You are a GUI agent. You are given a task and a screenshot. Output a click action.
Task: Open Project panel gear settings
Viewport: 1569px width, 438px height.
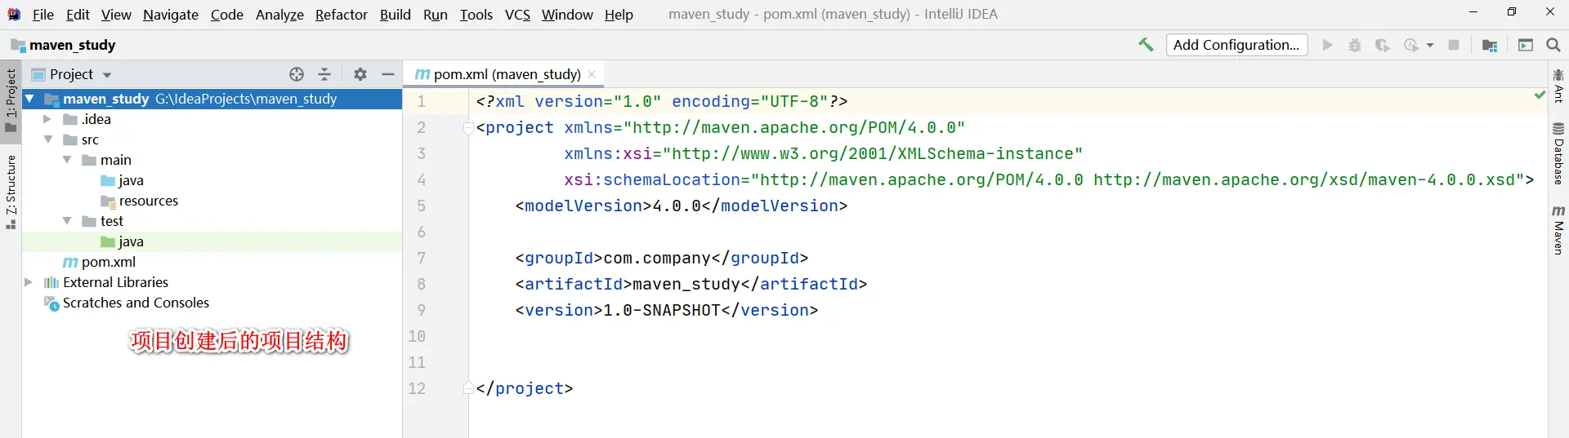click(x=360, y=74)
